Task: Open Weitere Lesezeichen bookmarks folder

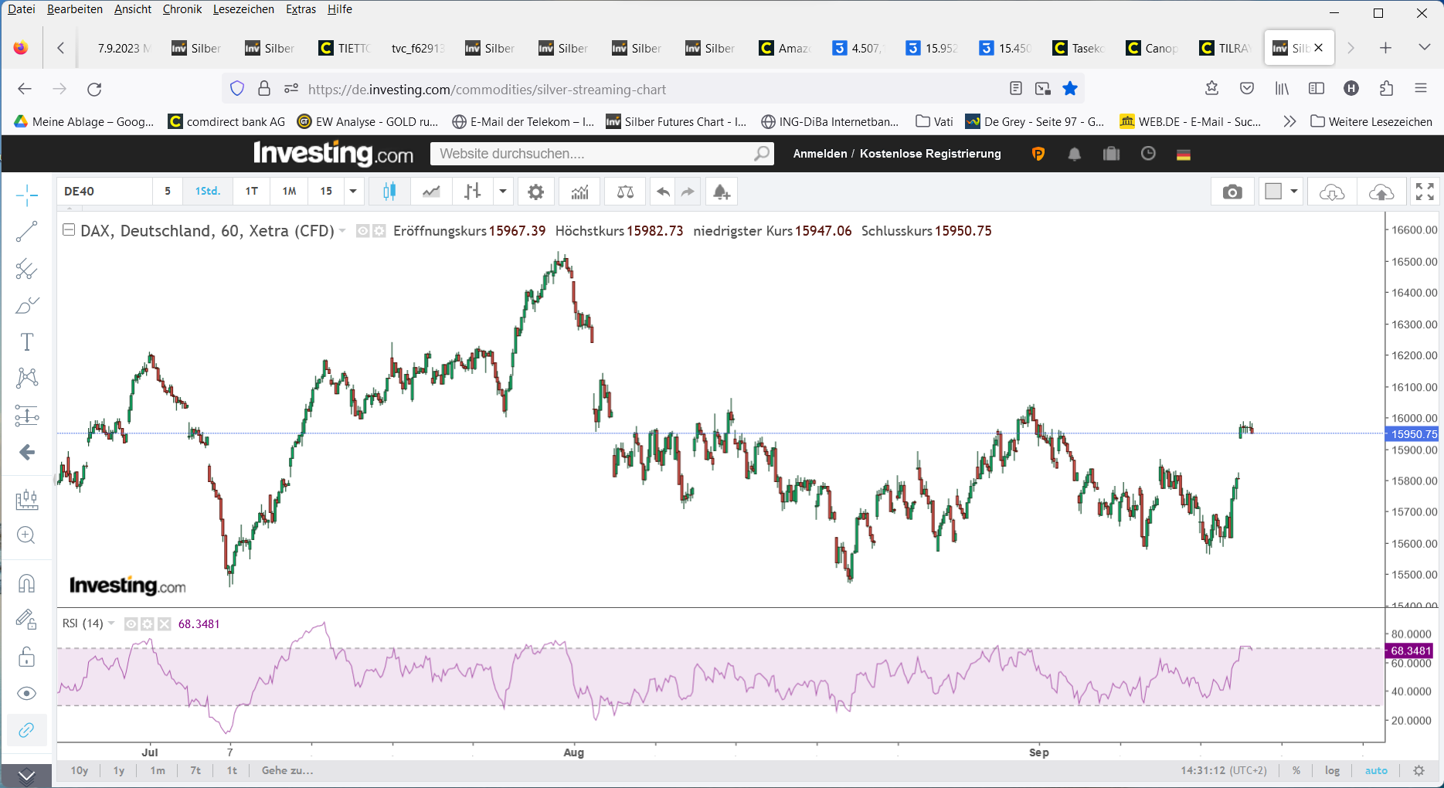Action: (1371, 121)
